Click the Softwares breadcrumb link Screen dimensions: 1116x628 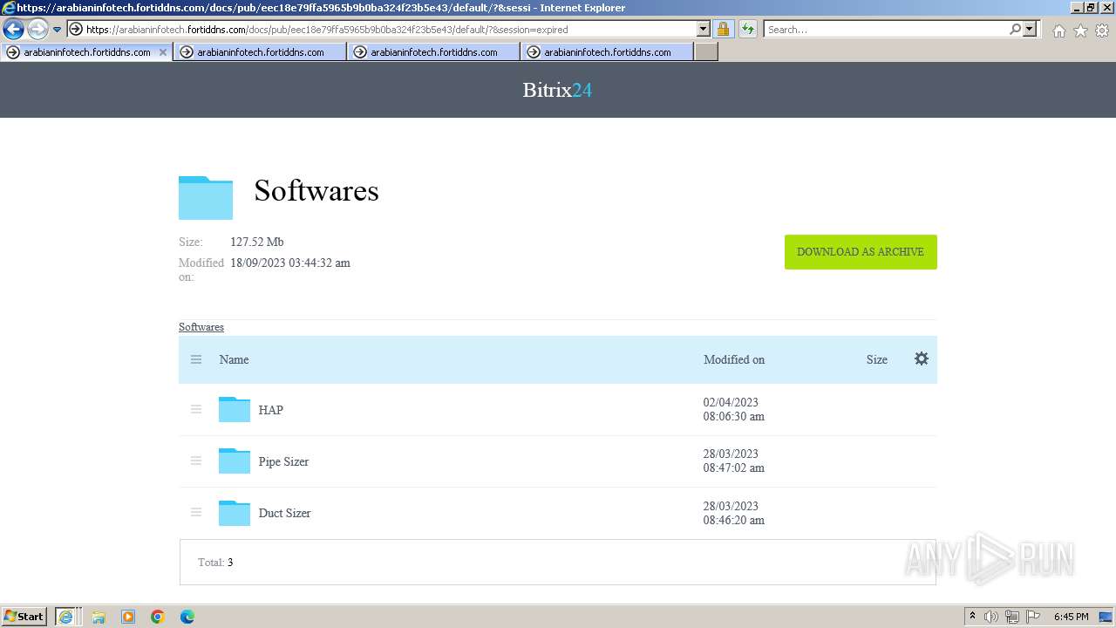pos(201,327)
